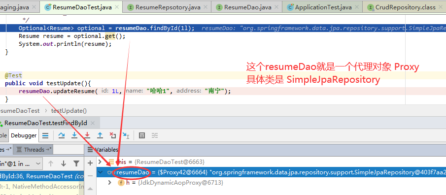Click interface icon on ResumeRepsotory.java tab
The height and width of the screenshot is (195, 446).
130,7
